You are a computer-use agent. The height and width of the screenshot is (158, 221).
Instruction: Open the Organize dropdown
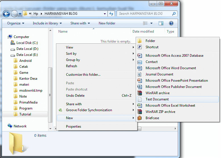tap(16, 23)
